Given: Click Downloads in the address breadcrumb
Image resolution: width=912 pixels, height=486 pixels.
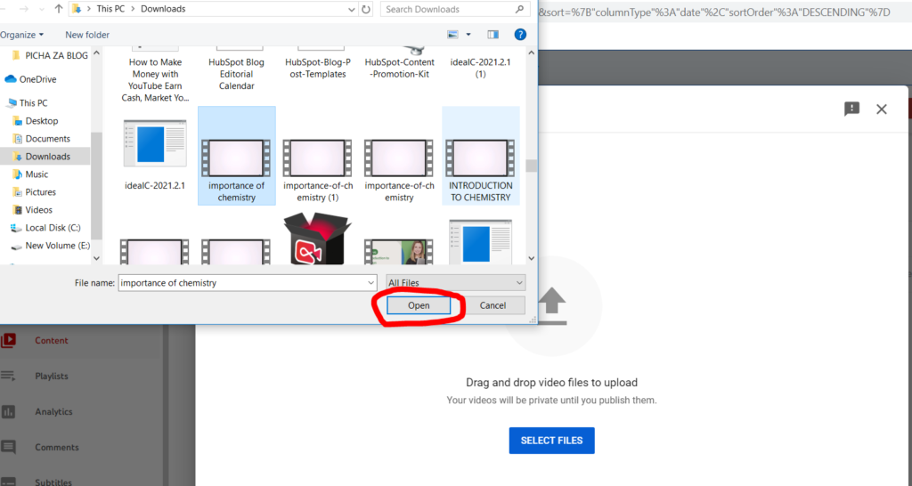Looking at the screenshot, I should pyautogui.click(x=163, y=9).
